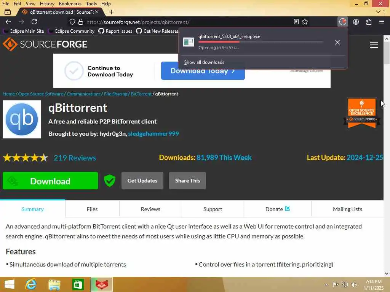Open the tracking protection shield icon
390x292 pixels.
tap(72, 22)
